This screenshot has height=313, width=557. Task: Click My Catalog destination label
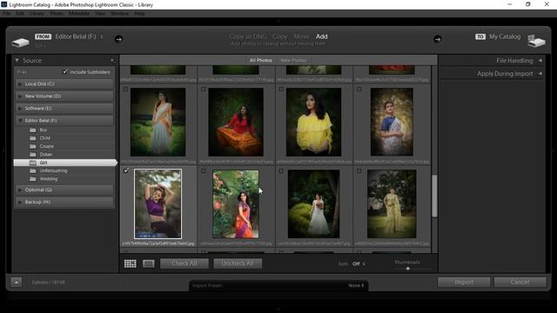[505, 37]
